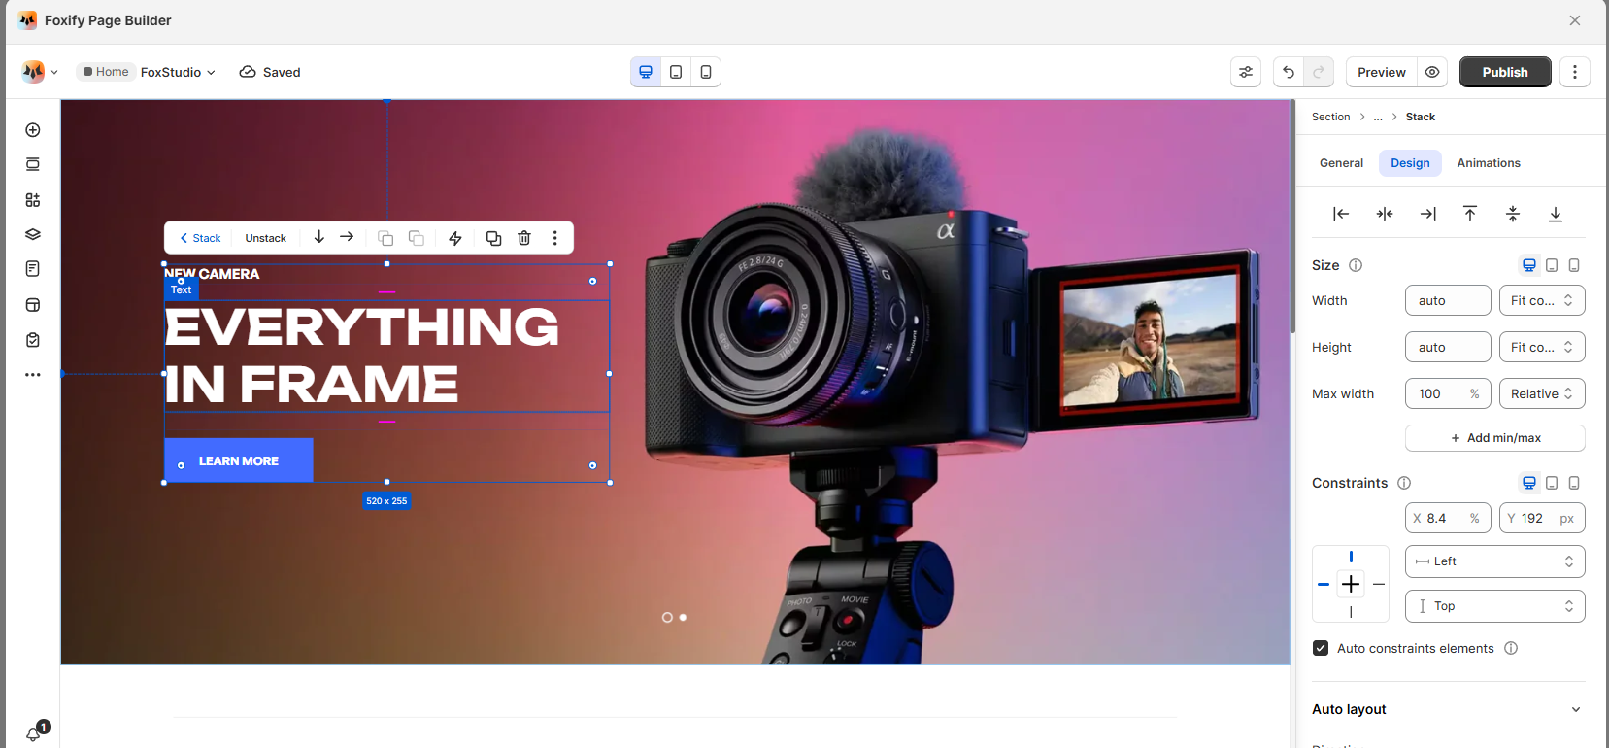Click the copy style icon in floating toolbar
This screenshot has width=1609, height=748.
tap(385, 238)
